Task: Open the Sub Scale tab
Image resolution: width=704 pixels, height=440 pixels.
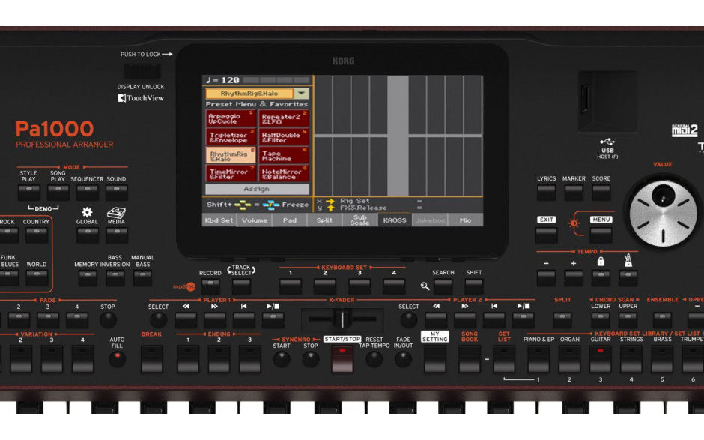Action: 359,220
